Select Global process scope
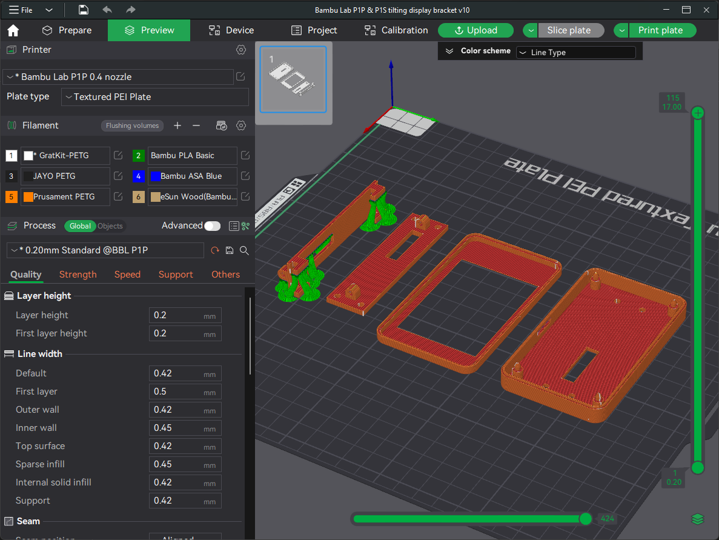The image size is (719, 540). [80, 226]
